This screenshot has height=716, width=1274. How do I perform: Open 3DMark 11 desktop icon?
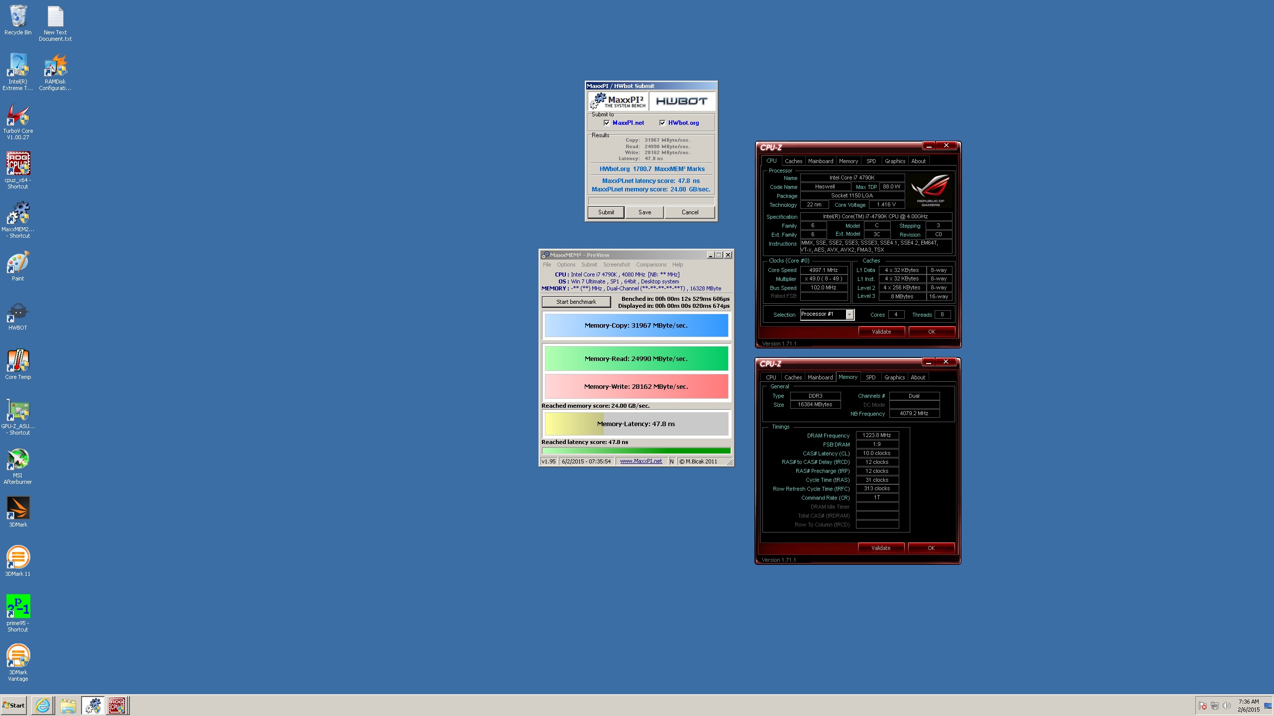click(18, 561)
